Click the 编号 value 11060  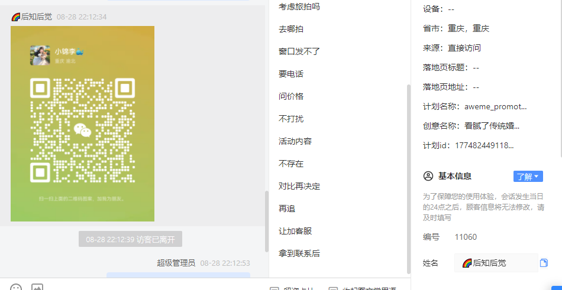pos(466,237)
